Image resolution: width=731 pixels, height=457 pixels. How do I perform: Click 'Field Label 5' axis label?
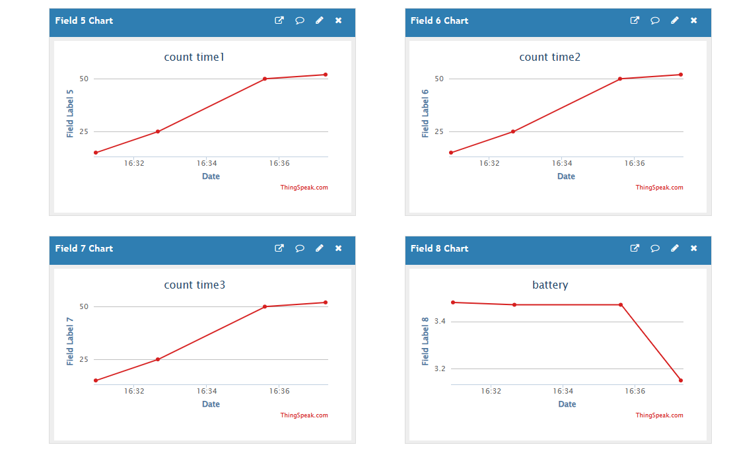point(70,114)
